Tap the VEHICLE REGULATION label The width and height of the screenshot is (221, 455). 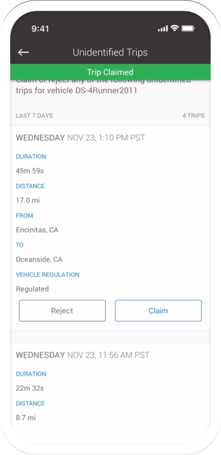pos(48,275)
